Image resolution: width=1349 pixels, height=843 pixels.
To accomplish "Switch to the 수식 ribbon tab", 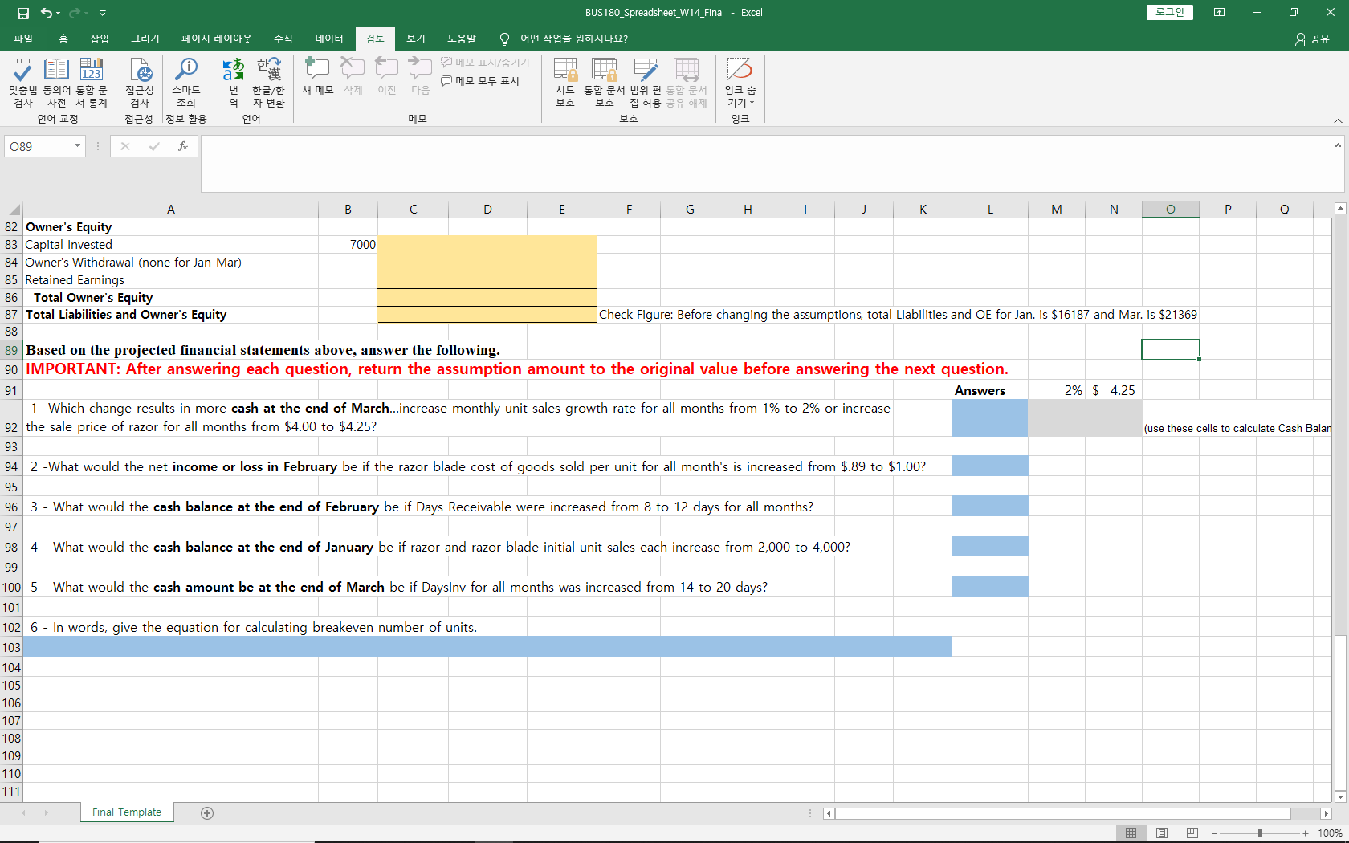I will click(283, 39).
